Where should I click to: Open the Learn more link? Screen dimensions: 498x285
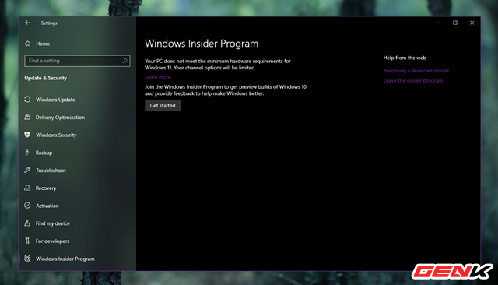pos(158,77)
